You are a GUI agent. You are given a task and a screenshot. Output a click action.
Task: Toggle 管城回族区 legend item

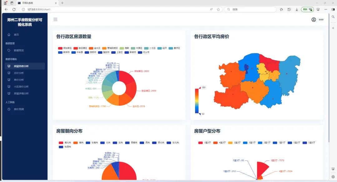click(110, 48)
